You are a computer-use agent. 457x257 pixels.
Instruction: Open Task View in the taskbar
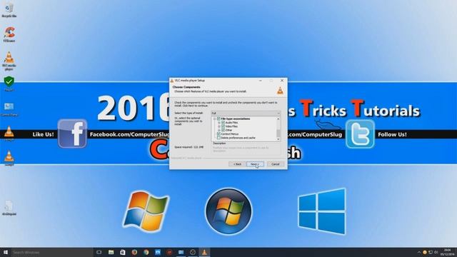click(x=99, y=252)
